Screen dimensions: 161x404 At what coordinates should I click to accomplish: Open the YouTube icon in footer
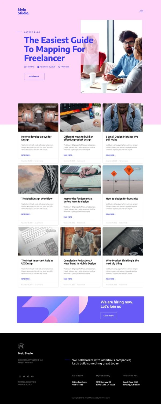point(32,376)
